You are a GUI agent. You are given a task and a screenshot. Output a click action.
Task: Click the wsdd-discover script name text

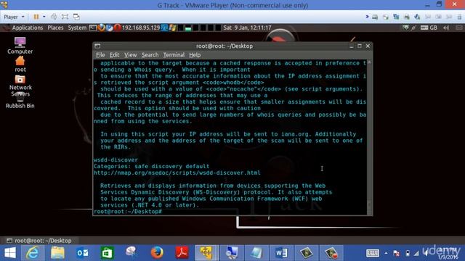[x=116, y=159]
